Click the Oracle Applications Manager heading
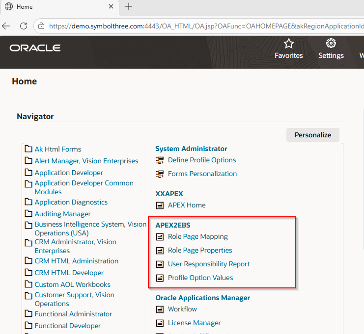This screenshot has width=364, height=334. 202,298
